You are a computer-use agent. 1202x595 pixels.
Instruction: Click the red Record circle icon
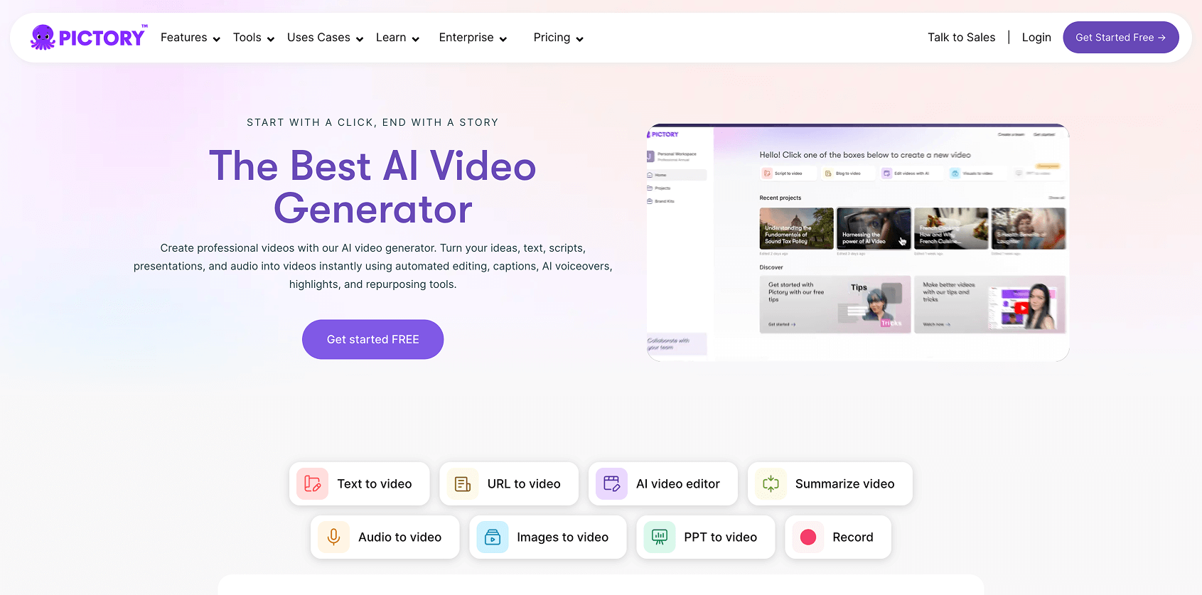(x=807, y=537)
